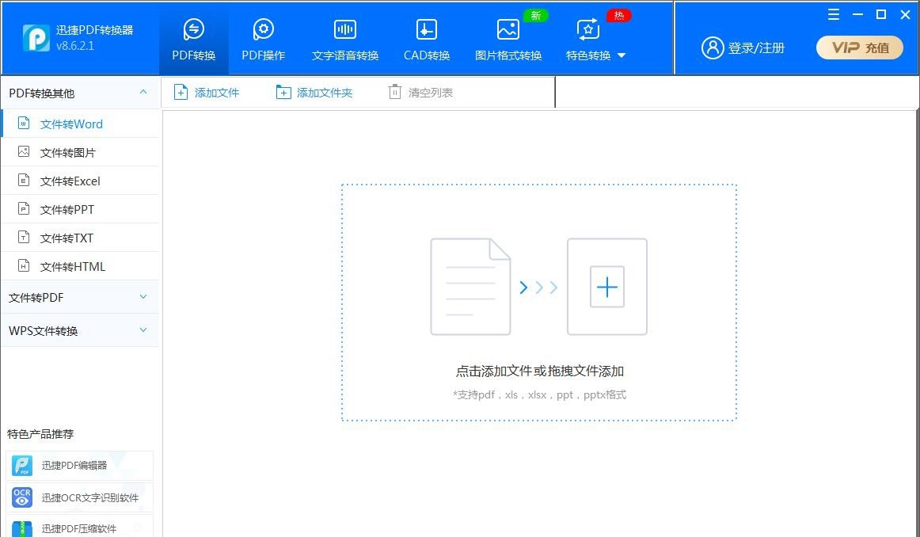Viewport: 920px width, 537px height.
Task: Switch to the 特色转换 tab
Action: click(x=595, y=39)
